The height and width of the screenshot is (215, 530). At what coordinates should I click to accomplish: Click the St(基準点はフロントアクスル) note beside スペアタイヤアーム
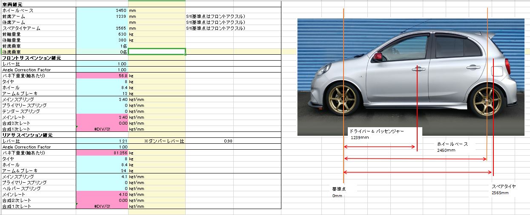pyautogui.click(x=216, y=28)
